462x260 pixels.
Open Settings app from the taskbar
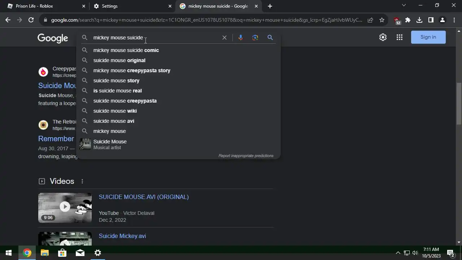pos(98,253)
